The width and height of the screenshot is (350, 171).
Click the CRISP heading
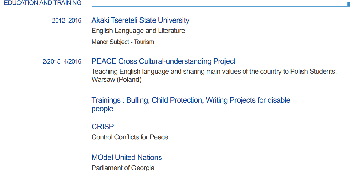(x=102, y=127)
